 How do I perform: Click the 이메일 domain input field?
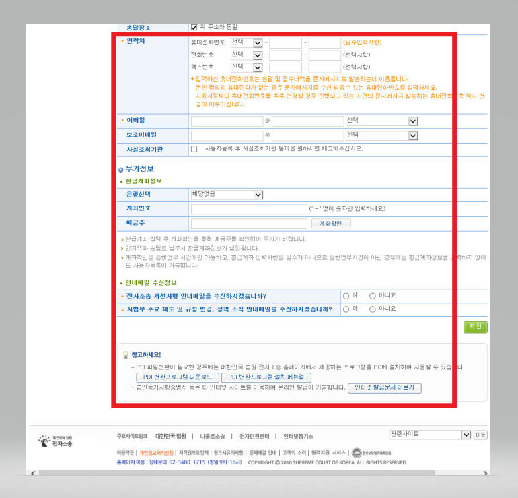pyautogui.click(x=308, y=121)
